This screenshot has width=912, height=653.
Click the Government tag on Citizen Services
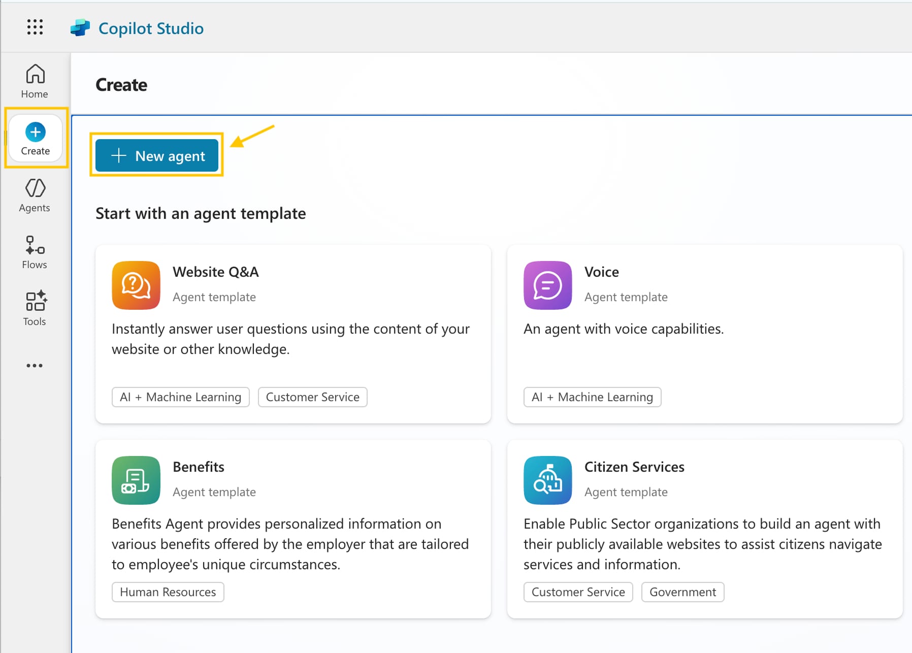[x=682, y=592]
